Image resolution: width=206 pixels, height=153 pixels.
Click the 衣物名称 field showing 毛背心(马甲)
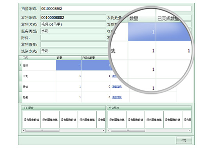(x=73, y=24)
